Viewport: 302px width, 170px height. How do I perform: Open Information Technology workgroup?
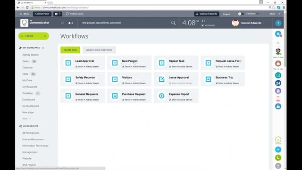click(35, 146)
